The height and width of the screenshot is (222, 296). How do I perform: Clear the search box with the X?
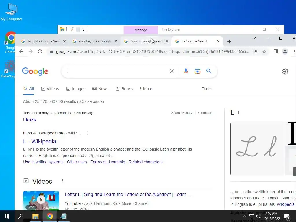pyautogui.click(x=172, y=71)
